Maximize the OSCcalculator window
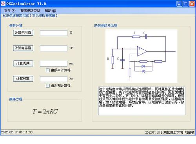This screenshot has width=196, height=144. point(186,4)
